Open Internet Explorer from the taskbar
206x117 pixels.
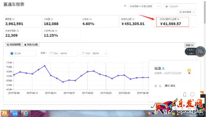[x=25, y=113]
